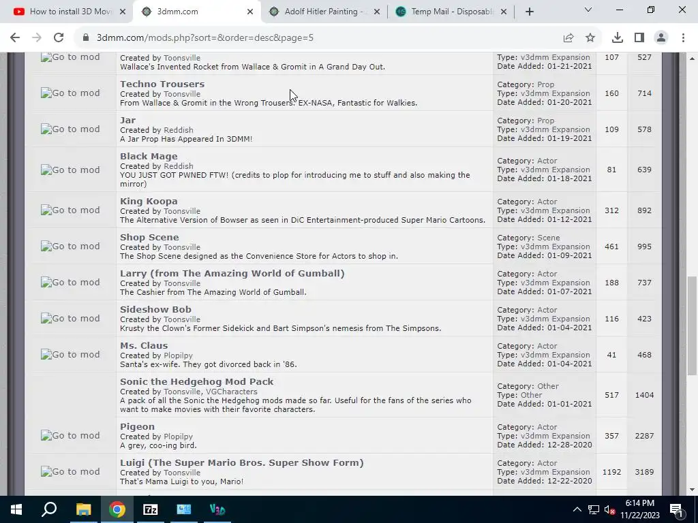Open Chrome downloads icon
This screenshot has width=698, height=523.
coord(618,38)
